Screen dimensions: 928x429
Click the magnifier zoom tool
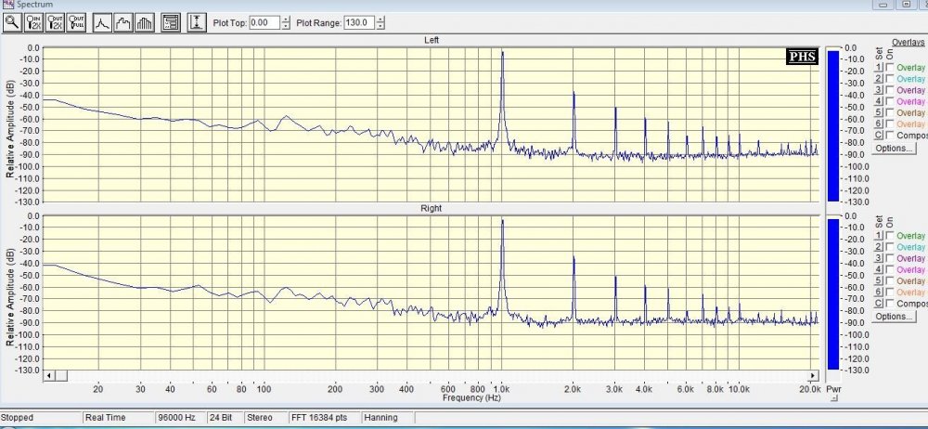point(12,22)
